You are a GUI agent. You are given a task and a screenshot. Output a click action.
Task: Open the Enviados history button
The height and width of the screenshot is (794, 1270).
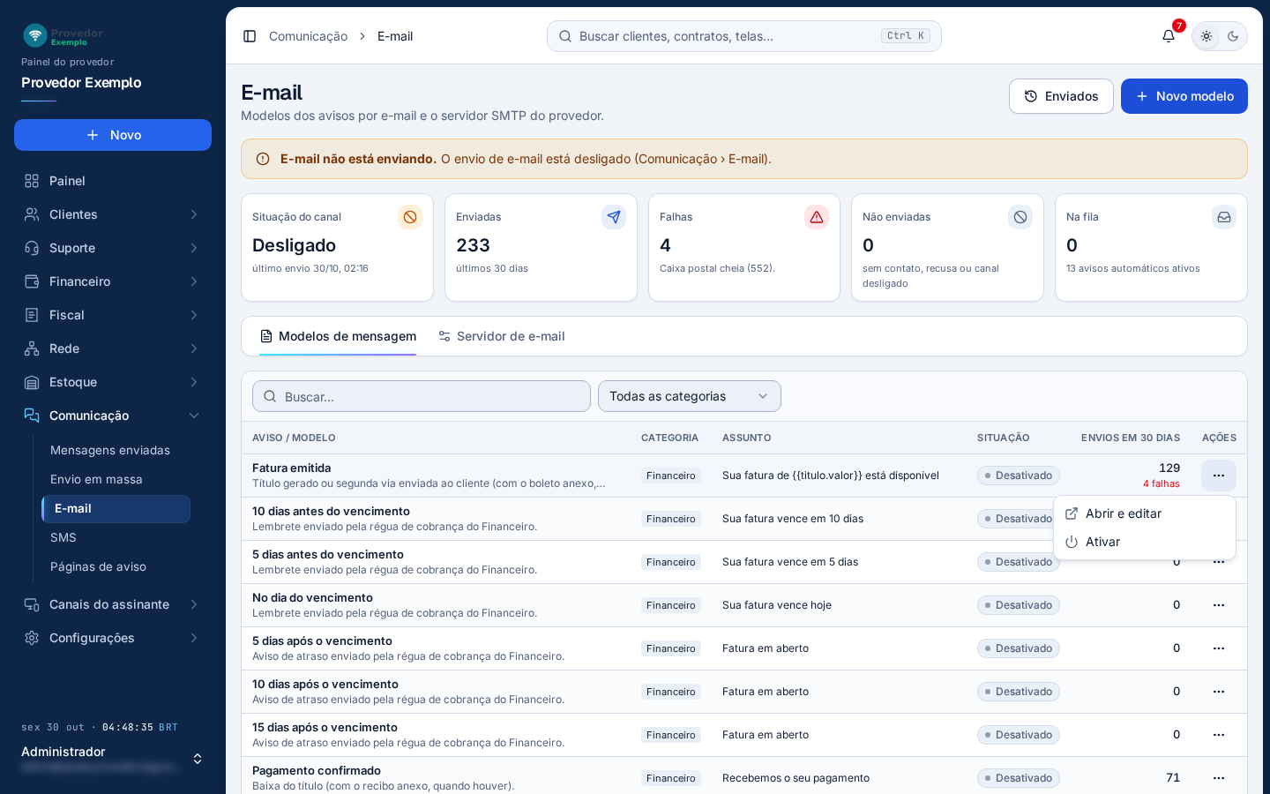(1061, 96)
